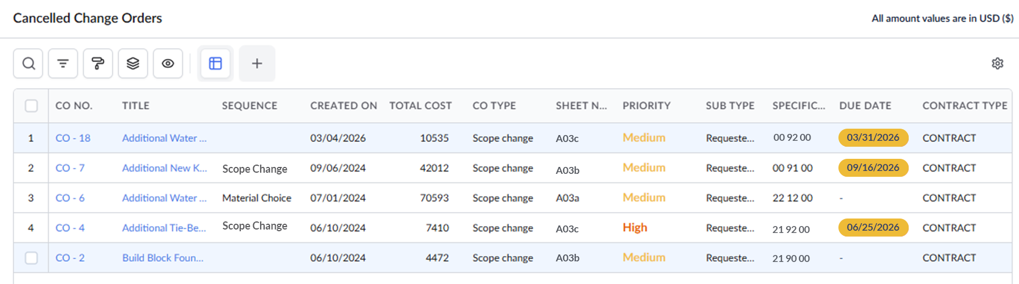Click sheet number A03a
This screenshot has width=1019, height=284.
tap(567, 198)
